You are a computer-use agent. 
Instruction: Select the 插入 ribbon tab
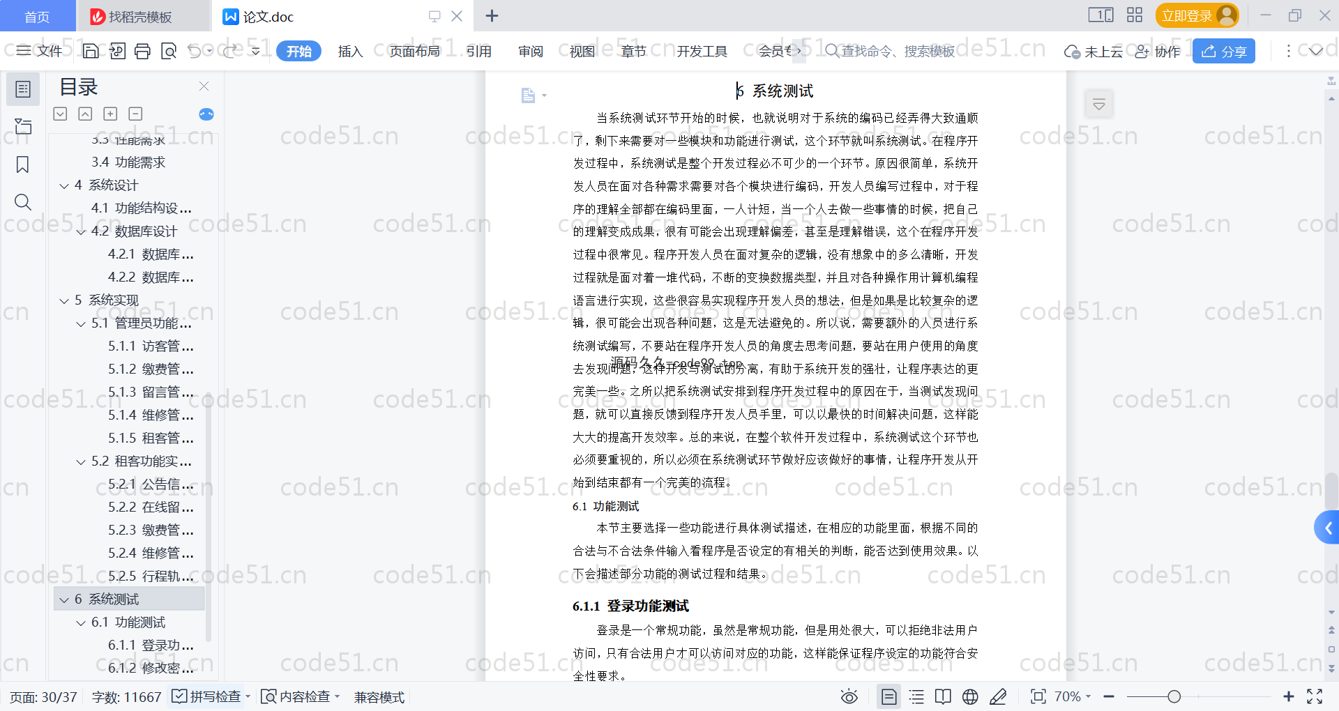tap(350, 51)
